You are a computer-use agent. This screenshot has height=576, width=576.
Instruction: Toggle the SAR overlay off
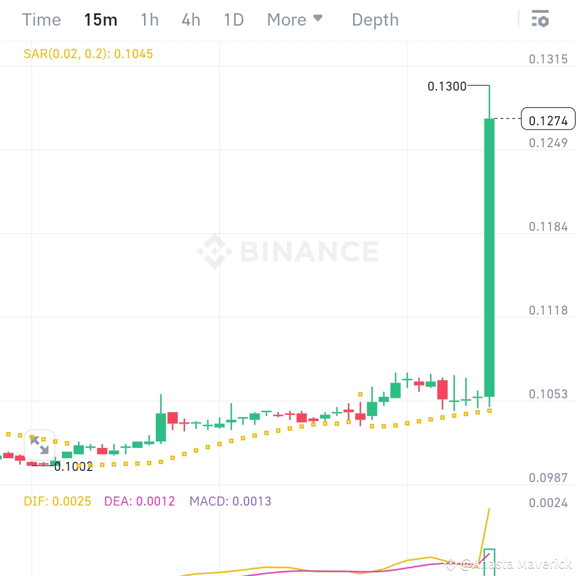[88, 53]
